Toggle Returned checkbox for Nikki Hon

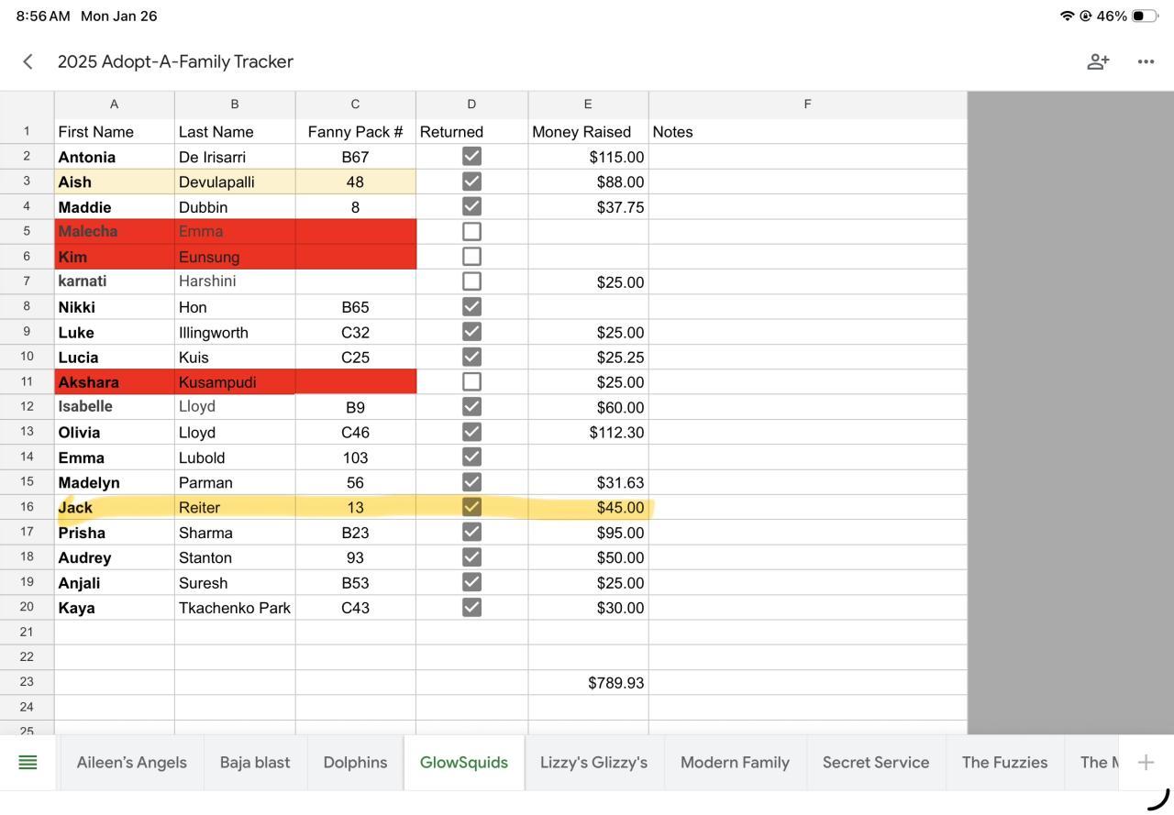coord(471,306)
